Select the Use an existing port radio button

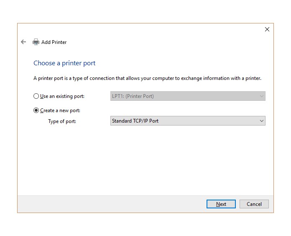(x=36, y=96)
